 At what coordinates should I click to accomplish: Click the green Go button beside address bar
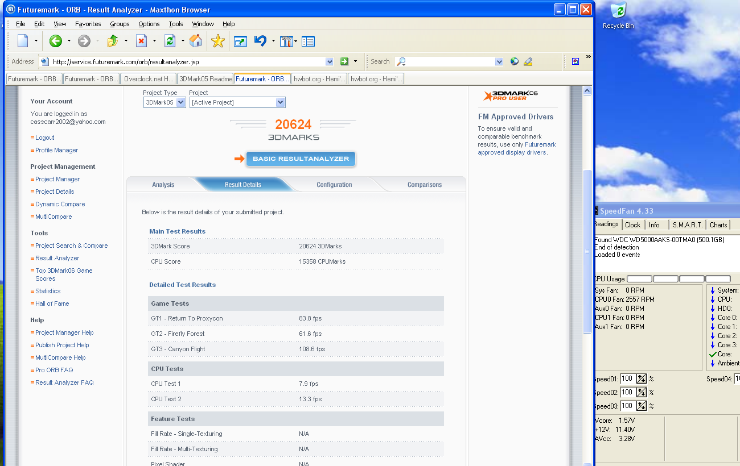point(344,61)
